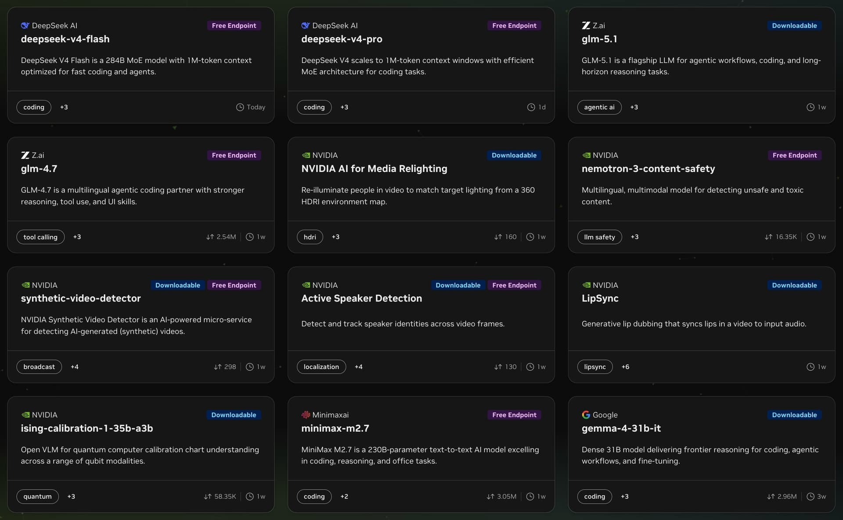
Task: Click the 'llm safety' tag chip
Action: (599, 237)
